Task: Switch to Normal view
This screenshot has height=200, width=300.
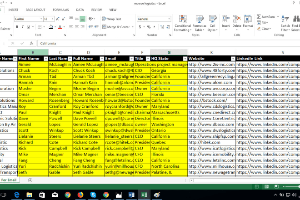Action: coord(256,186)
